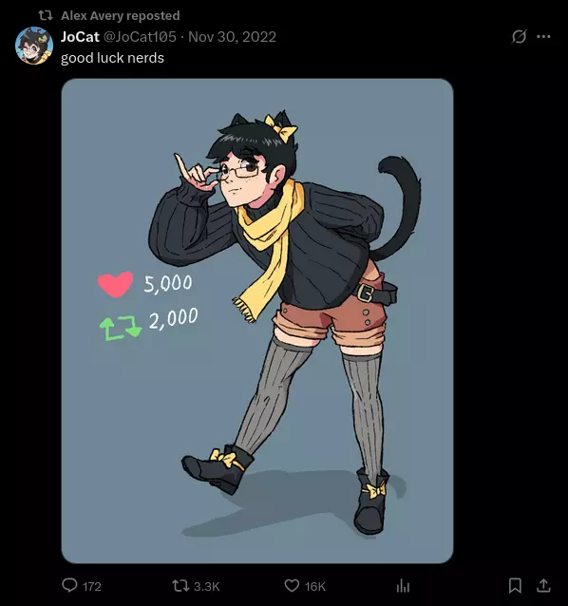Viewport: 568px width, 606px height.
Task: Open the @JoCat105 handle link
Action: coord(140,37)
